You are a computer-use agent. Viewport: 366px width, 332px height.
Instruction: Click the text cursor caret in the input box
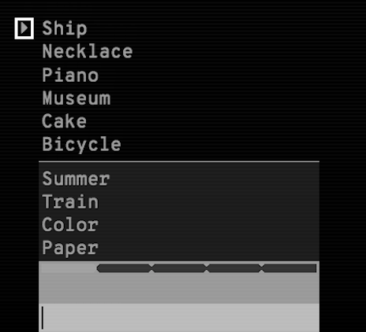pos(43,318)
